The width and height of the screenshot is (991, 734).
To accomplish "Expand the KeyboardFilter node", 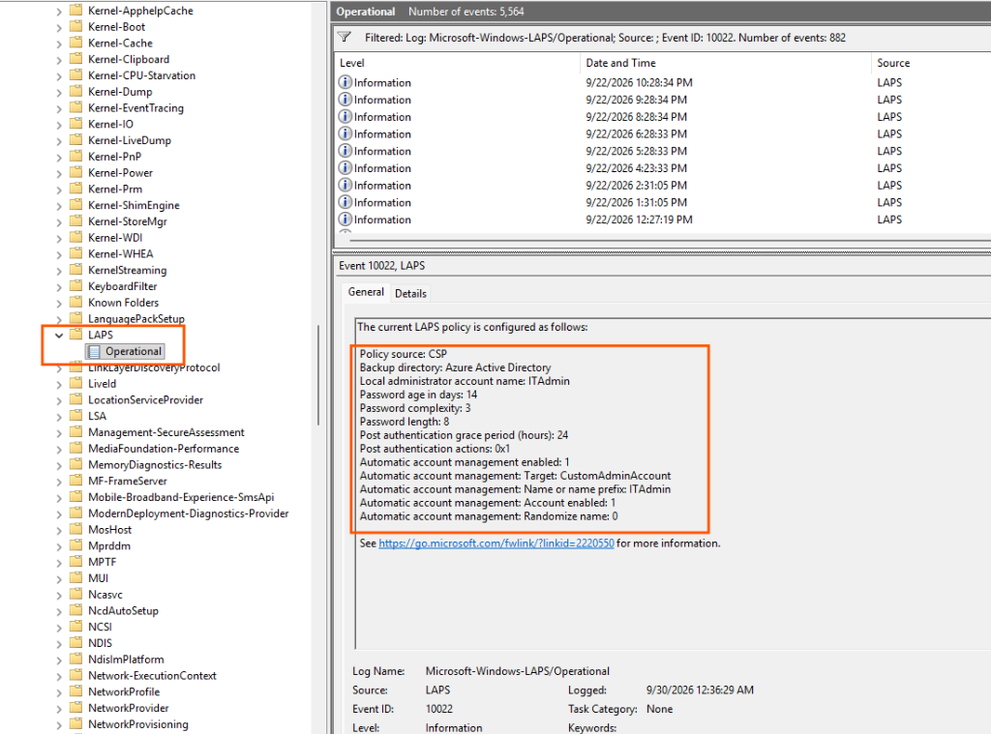I will point(59,287).
